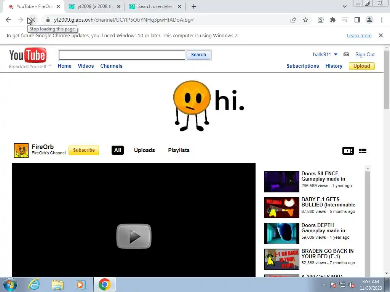Image resolution: width=390 pixels, height=292 pixels.
Task: Open the Windows Start button
Action: point(10,284)
